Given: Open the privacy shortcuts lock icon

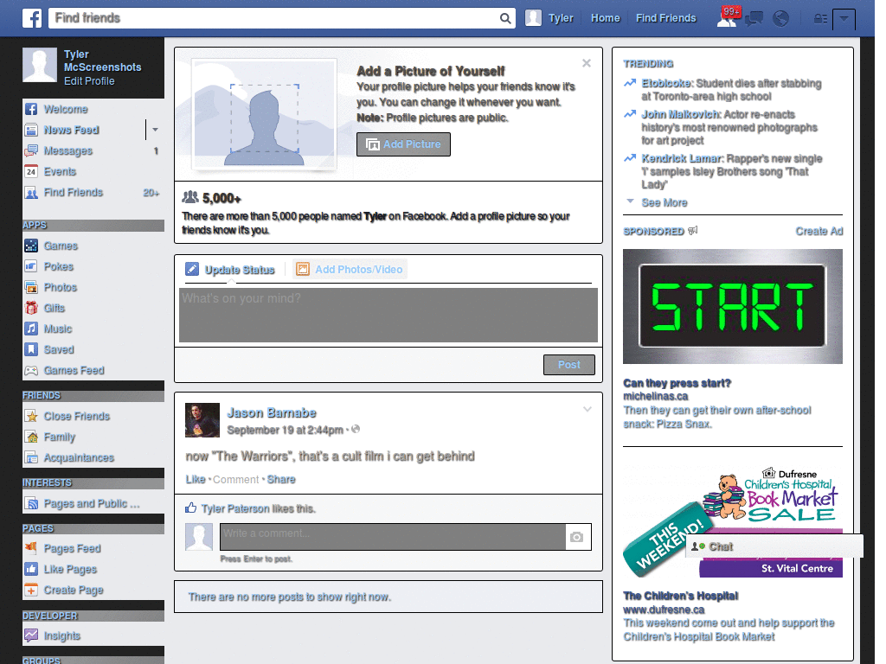Looking at the screenshot, I should (x=820, y=19).
